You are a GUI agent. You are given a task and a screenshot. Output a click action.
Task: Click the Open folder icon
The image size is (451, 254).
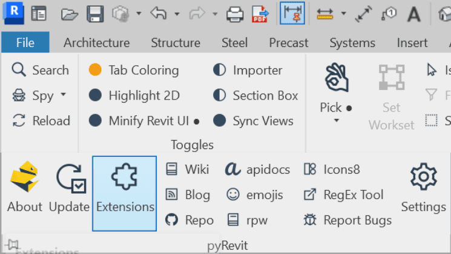click(70, 14)
